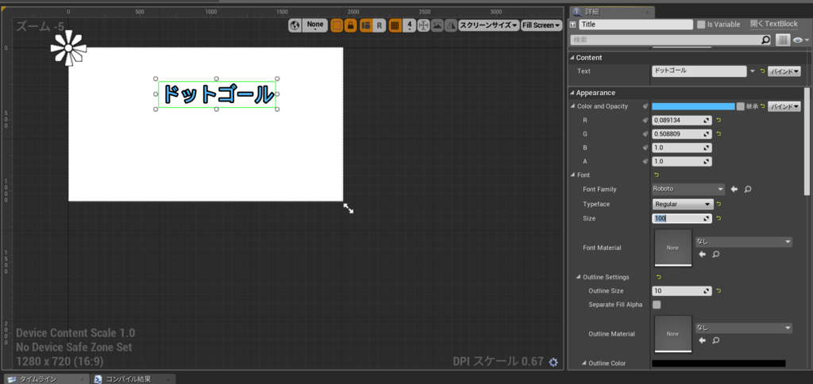Toggle the dashed outline display button
Viewport: 813px width, 384px height.
coord(337,25)
